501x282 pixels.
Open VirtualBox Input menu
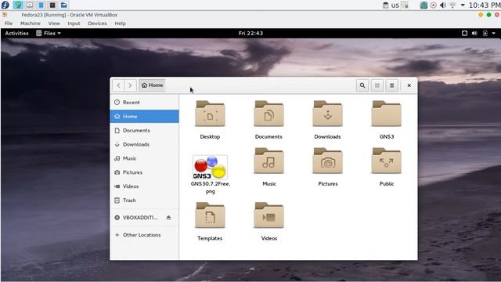click(74, 23)
